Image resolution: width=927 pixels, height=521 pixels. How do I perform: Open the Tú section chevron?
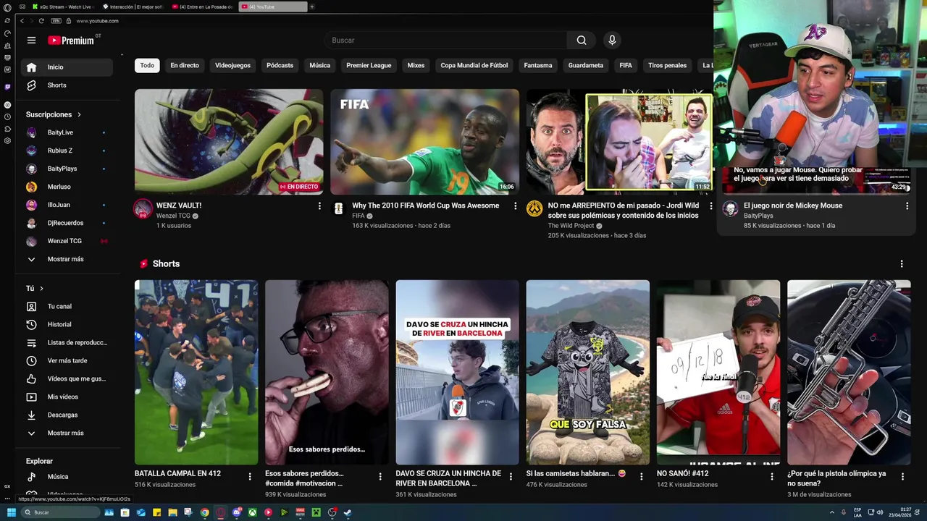pyautogui.click(x=41, y=288)
